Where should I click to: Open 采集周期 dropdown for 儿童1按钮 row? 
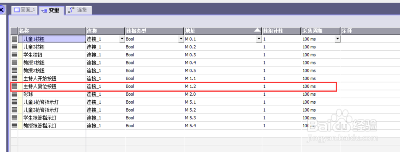pos(338,39)
